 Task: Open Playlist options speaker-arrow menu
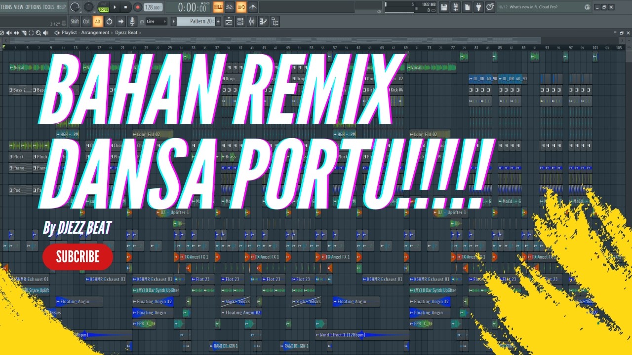pyautogui.click(x=57, y=33)
